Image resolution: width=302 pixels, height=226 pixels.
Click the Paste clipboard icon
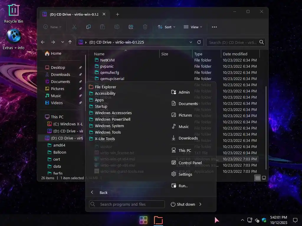click(x=102, y=27)
